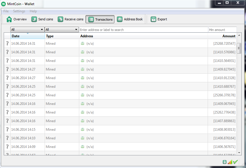Focus the Min amount field

click(223, 30)
